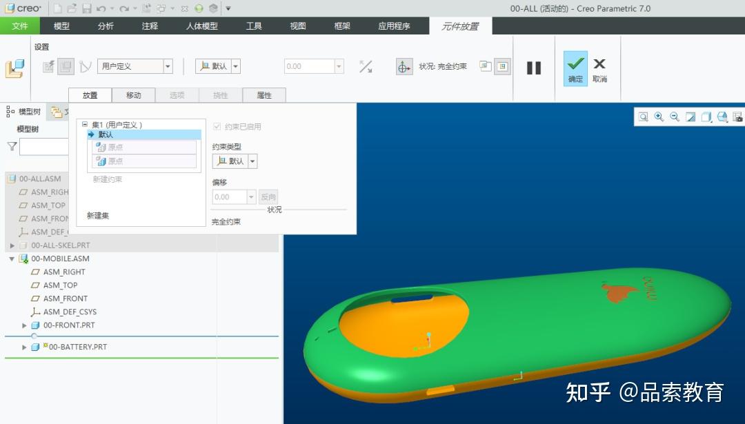
Task: Click the model tree filter funnel icon
Action: (x=12, y=146)
